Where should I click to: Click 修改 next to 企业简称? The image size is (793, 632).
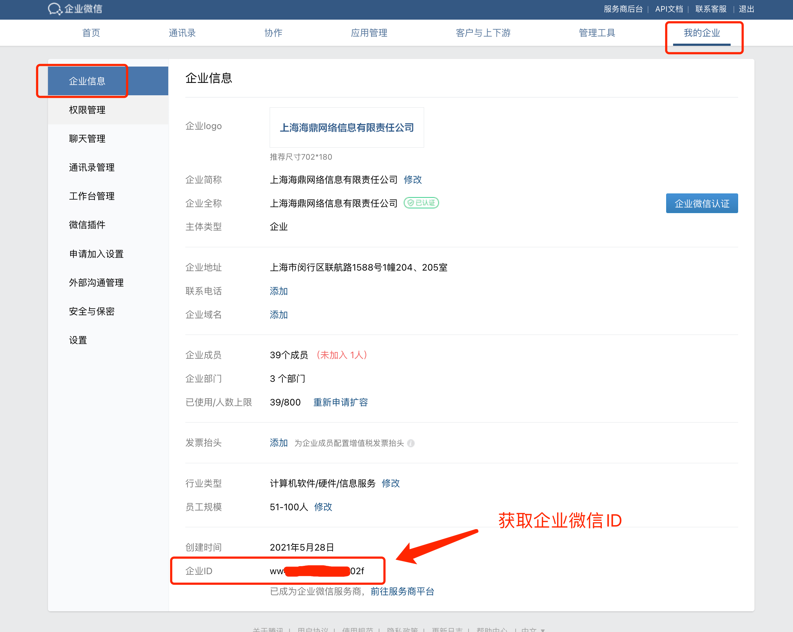(412, 180)
